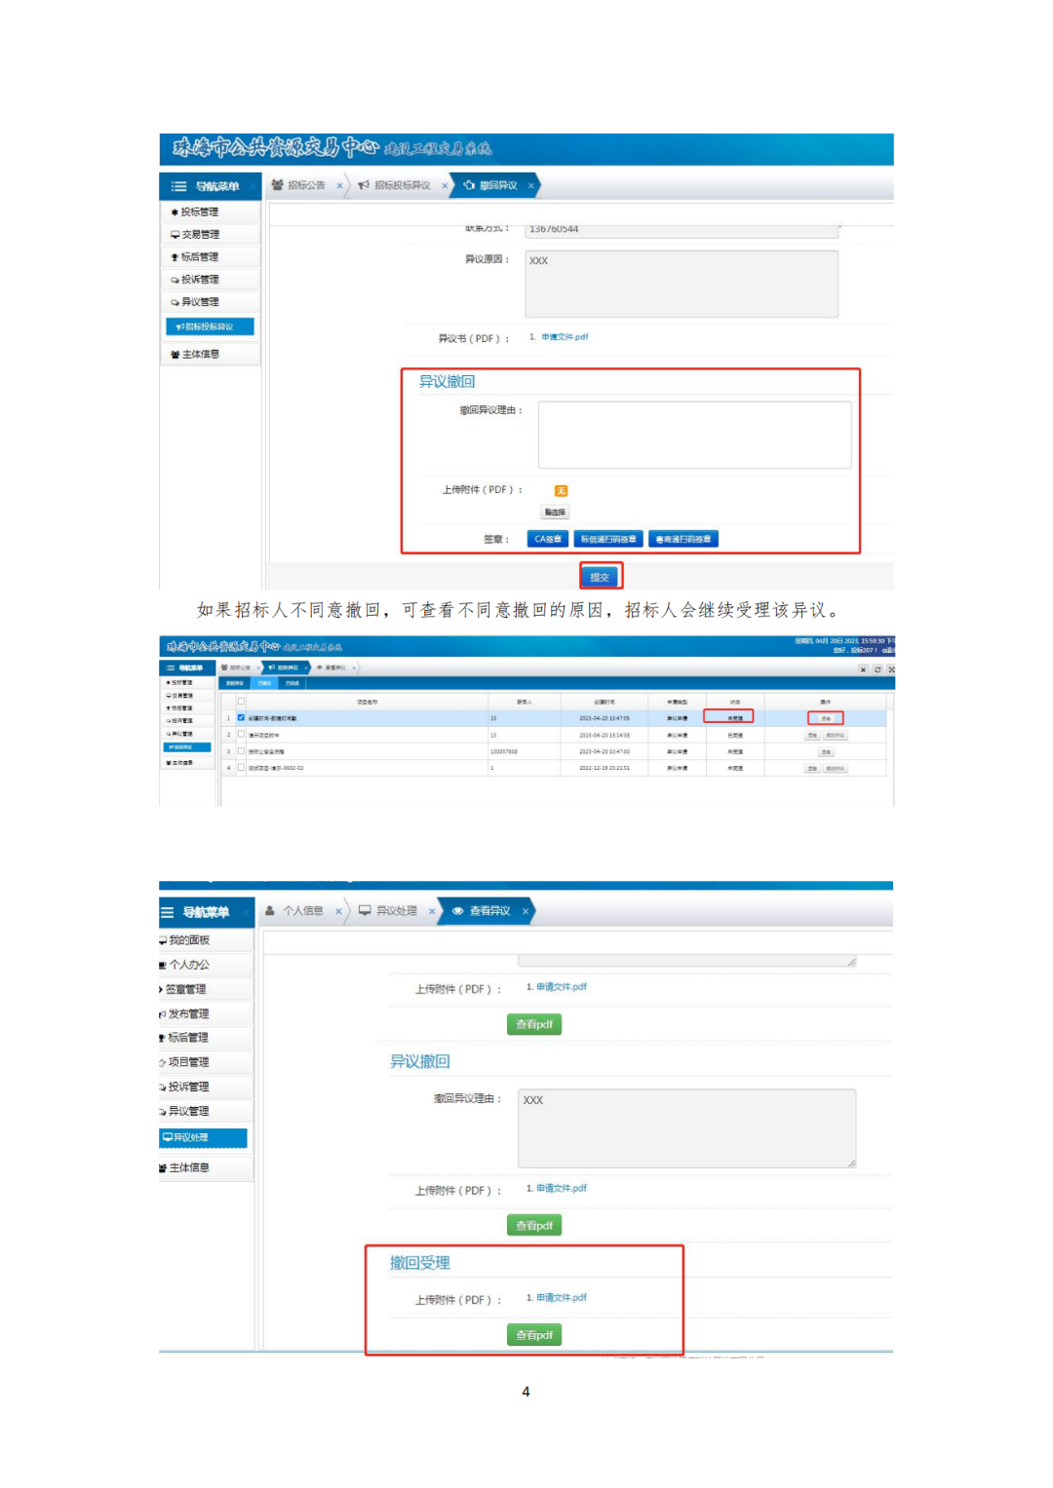This screenshot has height=1488, width=1053.
Task: Close the 招标公告 tab on the 撤回异议 page
Action: point(339,185)
